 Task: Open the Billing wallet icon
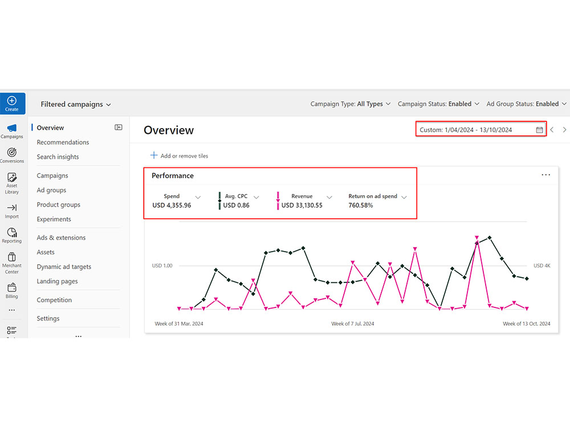(x=11, y=288)
